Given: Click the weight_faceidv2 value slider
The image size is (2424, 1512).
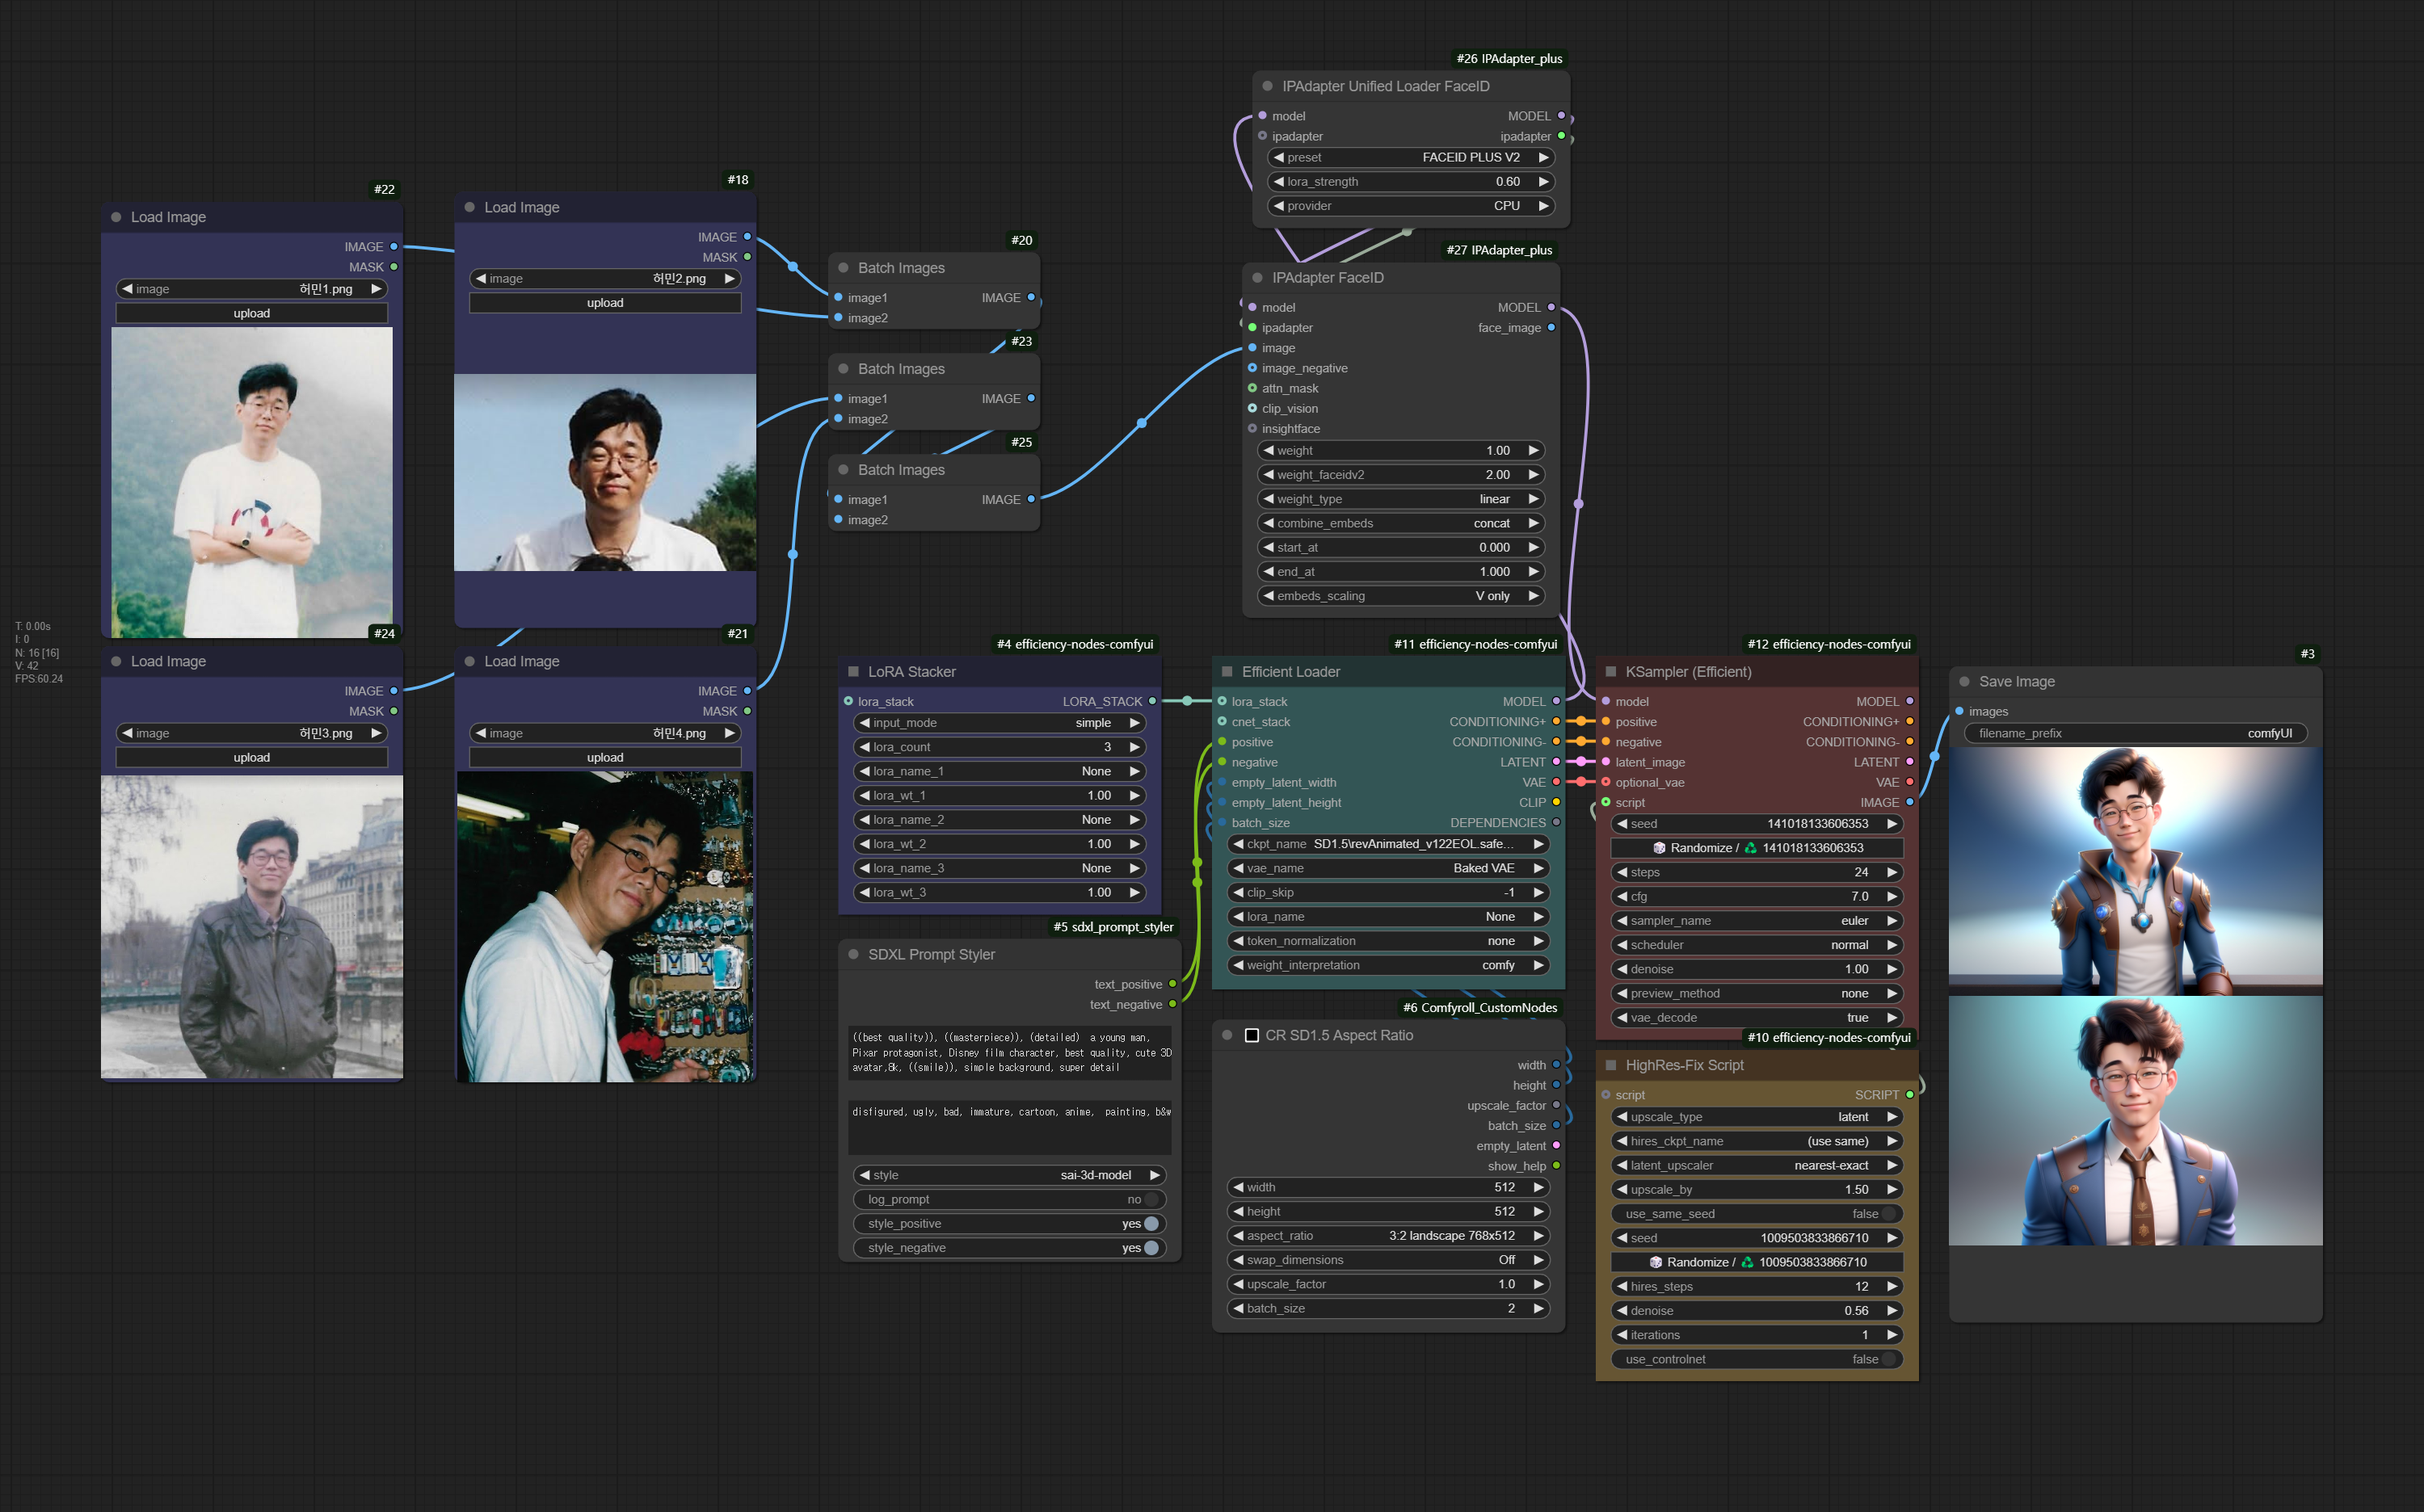Looking at the screenshot, I should (x=1399, y=475).
